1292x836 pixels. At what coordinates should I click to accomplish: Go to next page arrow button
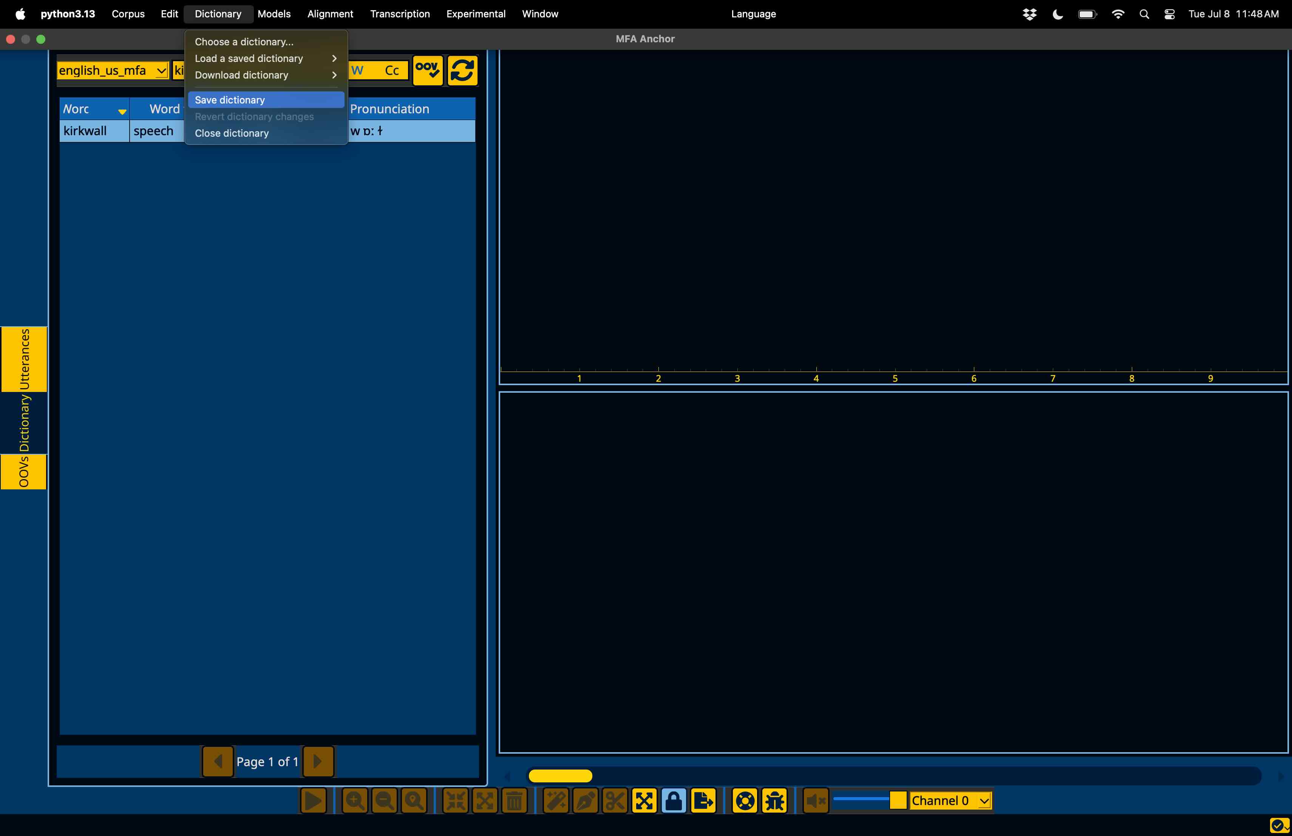click(318, 761)
